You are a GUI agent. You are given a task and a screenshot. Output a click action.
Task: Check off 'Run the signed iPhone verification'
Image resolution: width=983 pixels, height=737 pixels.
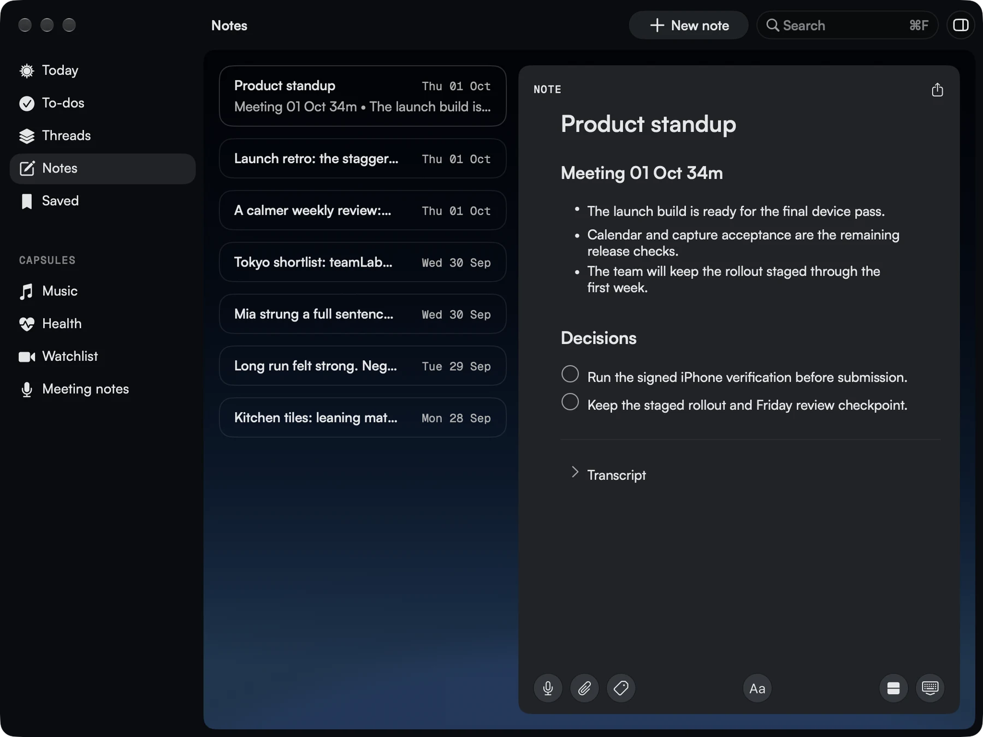pos(570,374)
